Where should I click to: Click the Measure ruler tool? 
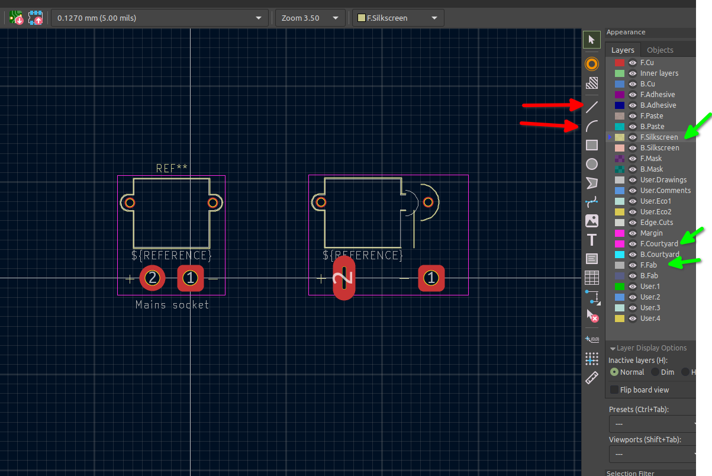pos(591,378)
